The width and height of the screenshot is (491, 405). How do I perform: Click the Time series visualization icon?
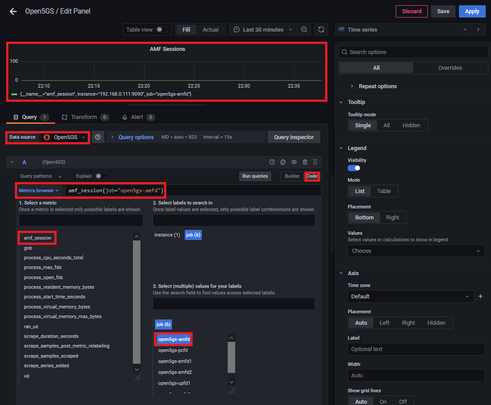341,29
